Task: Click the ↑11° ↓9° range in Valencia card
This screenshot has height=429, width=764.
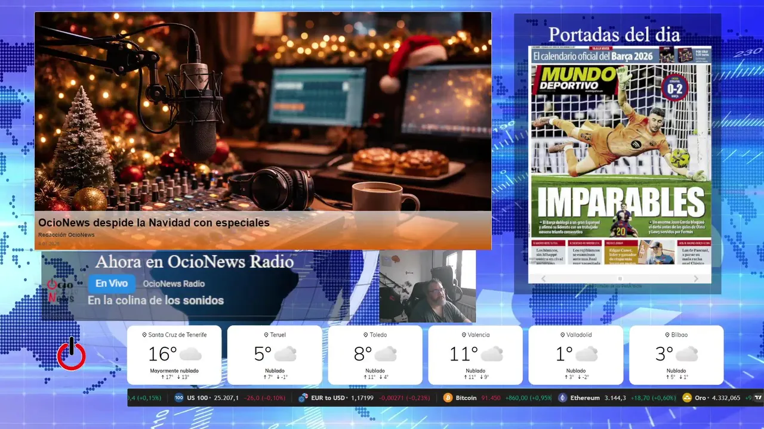Action: 476,377
